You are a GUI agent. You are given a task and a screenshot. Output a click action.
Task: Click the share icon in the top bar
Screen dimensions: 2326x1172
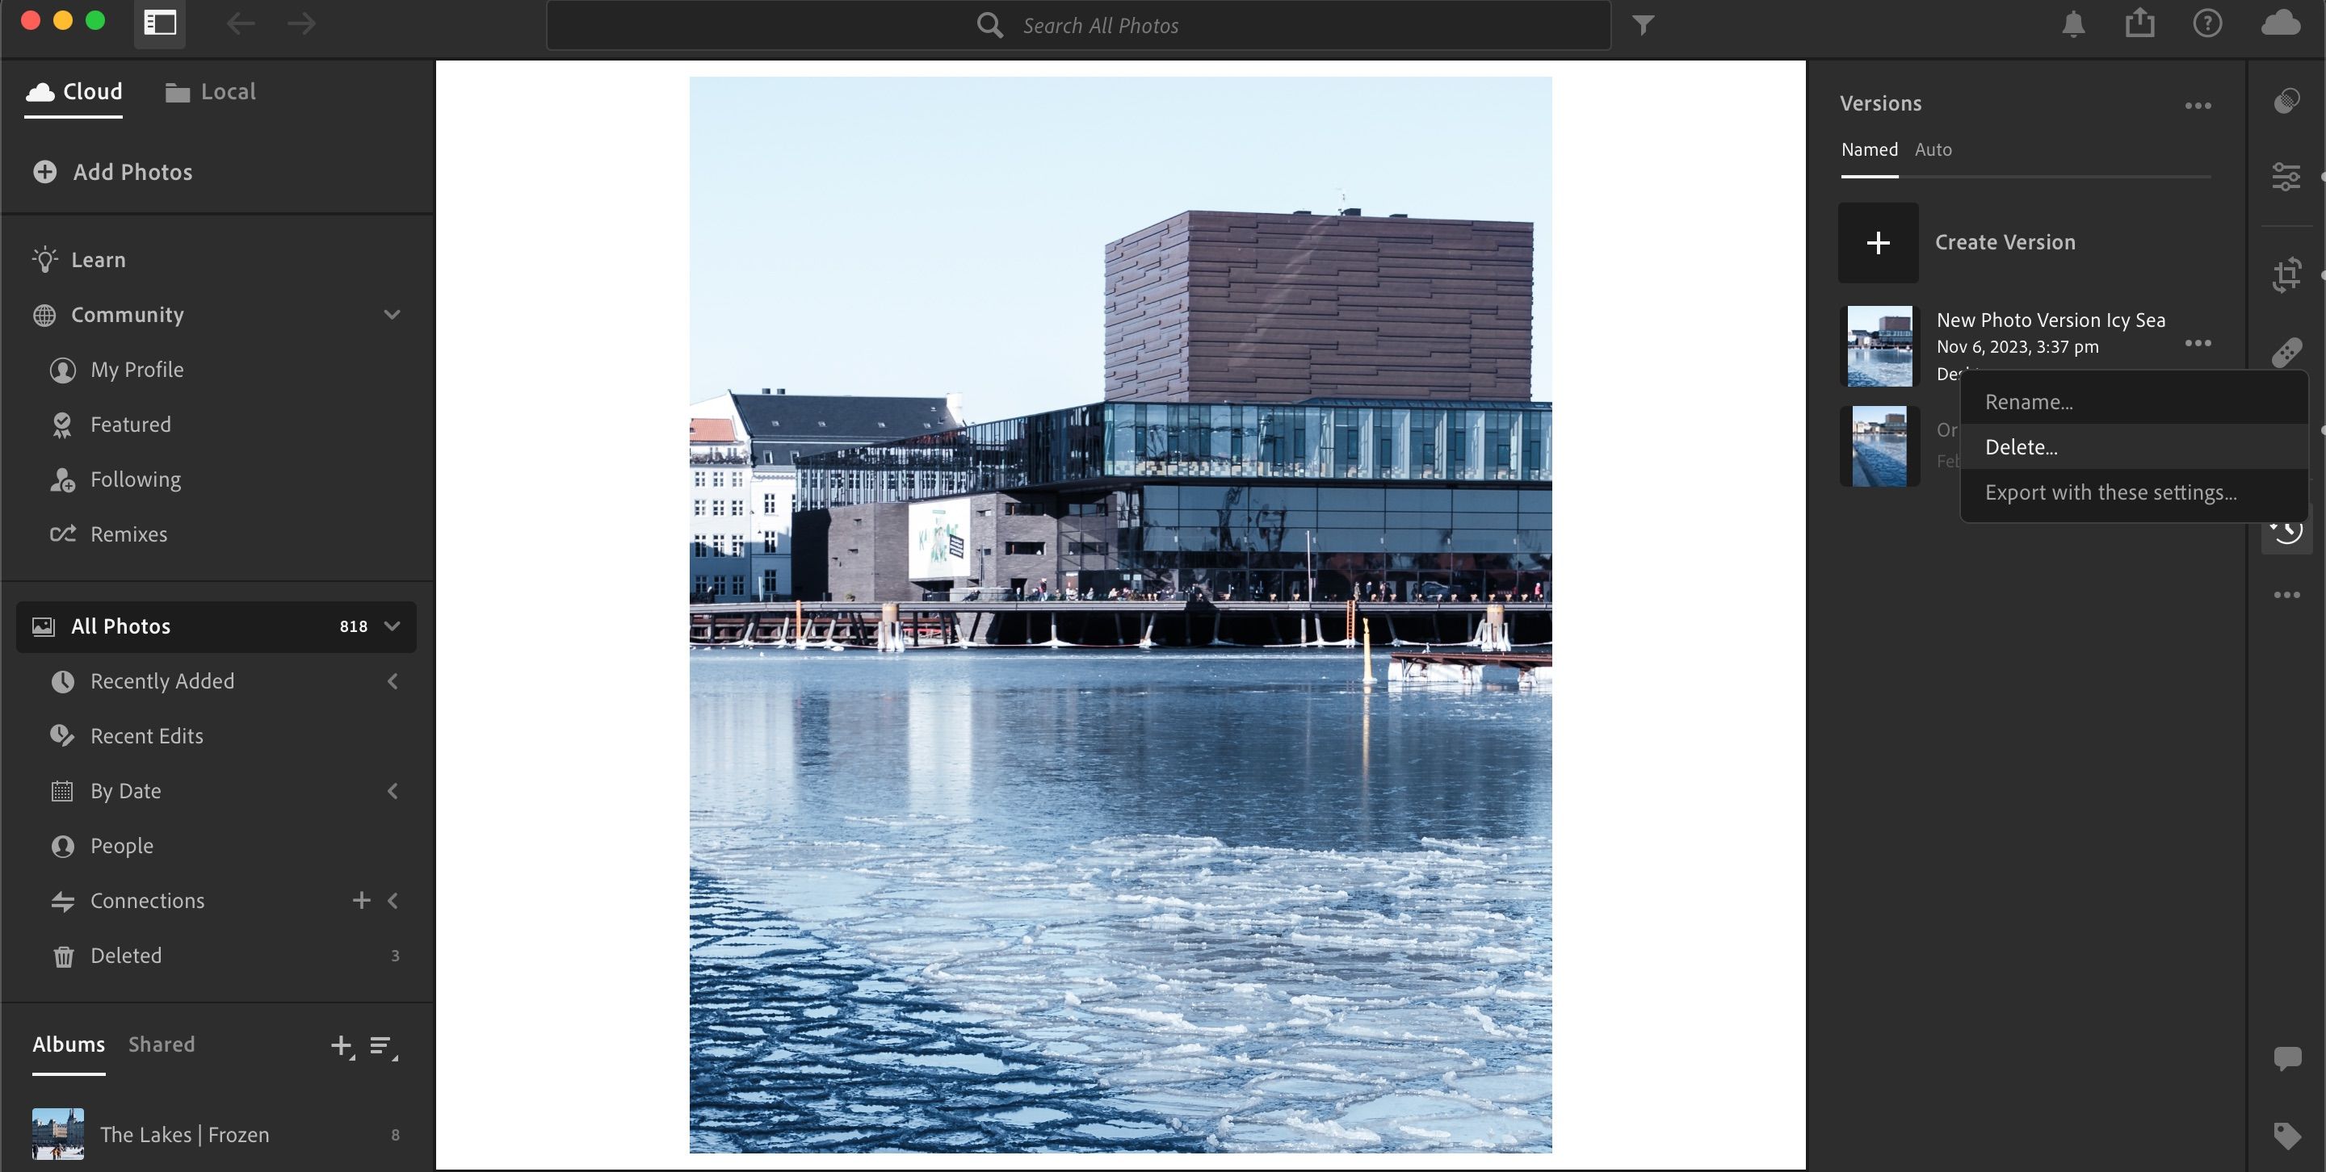coord(2139,23)
